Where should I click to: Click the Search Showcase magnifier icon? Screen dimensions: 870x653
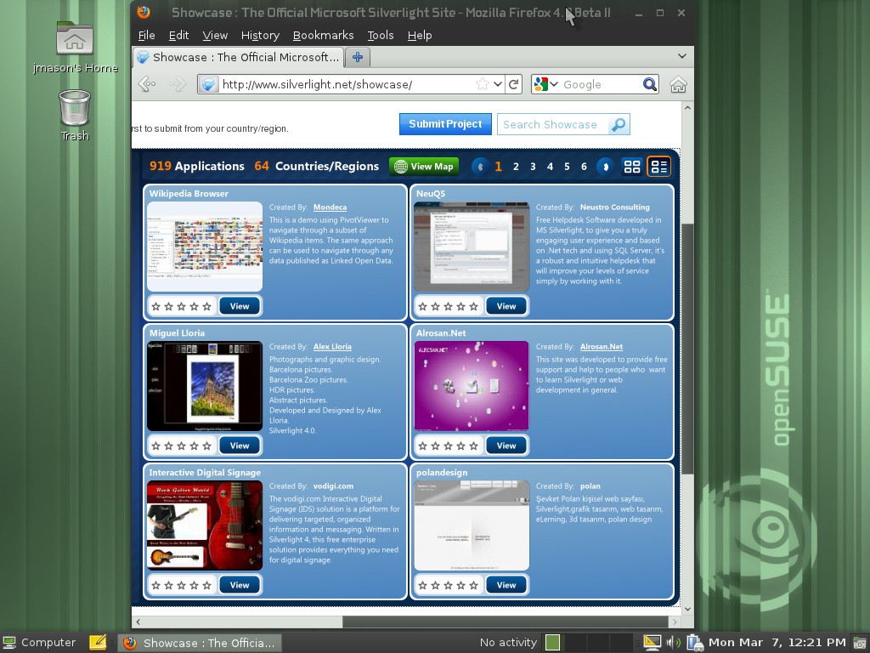(619, 125)
